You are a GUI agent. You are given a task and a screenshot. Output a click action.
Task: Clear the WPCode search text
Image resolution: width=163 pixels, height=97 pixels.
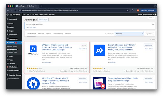[x=142, y=34]
